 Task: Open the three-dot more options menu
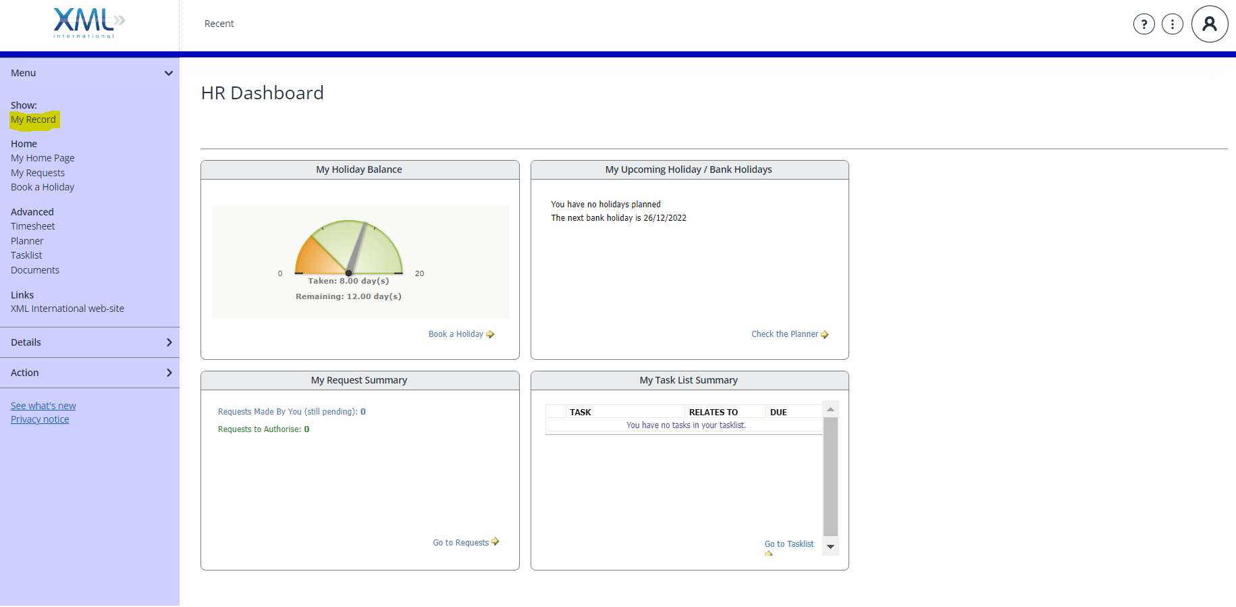tap(1173, 24)
